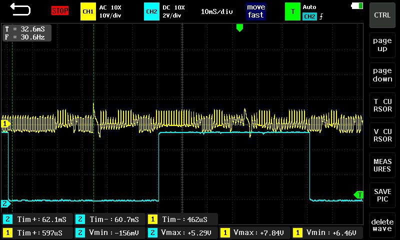Select the CH1 Vmax +7.84V measurement
The width and height of the screenshot is (400, 240).
[x=254, y=232]
